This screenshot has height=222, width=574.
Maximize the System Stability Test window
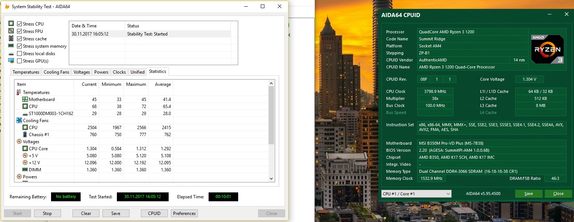tap(263, 6)
